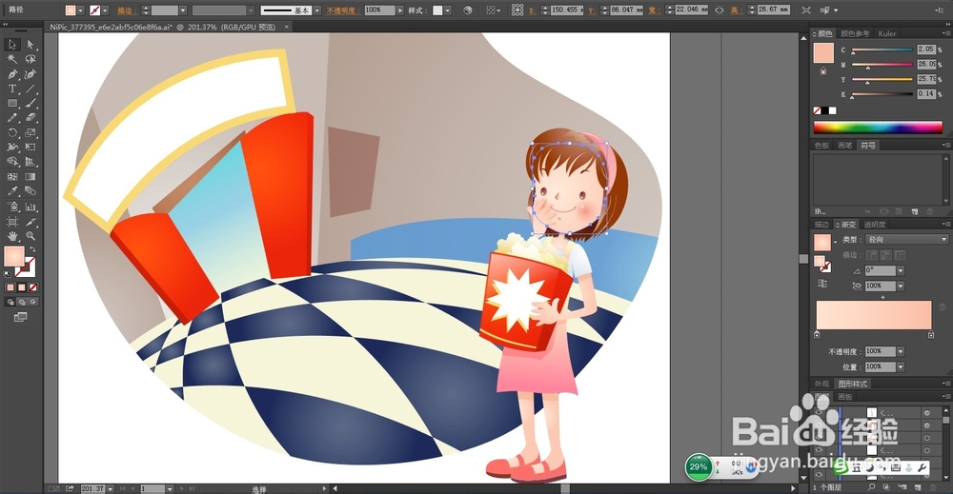
Task: Switch to the 画笔 brushes tab
Action: coord(844,145)
